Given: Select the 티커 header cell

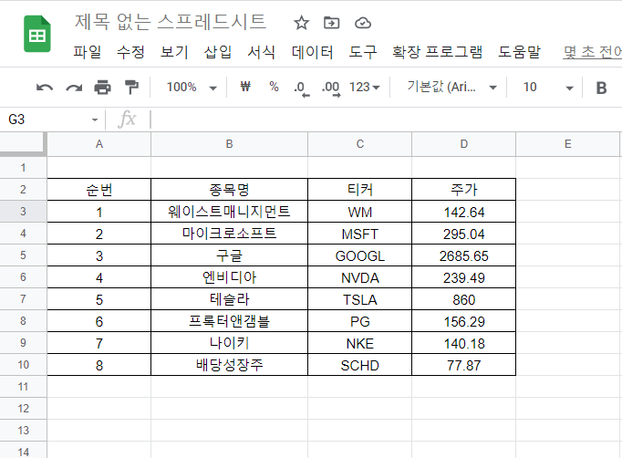Looking at the screenshot, I should (359, 189).
